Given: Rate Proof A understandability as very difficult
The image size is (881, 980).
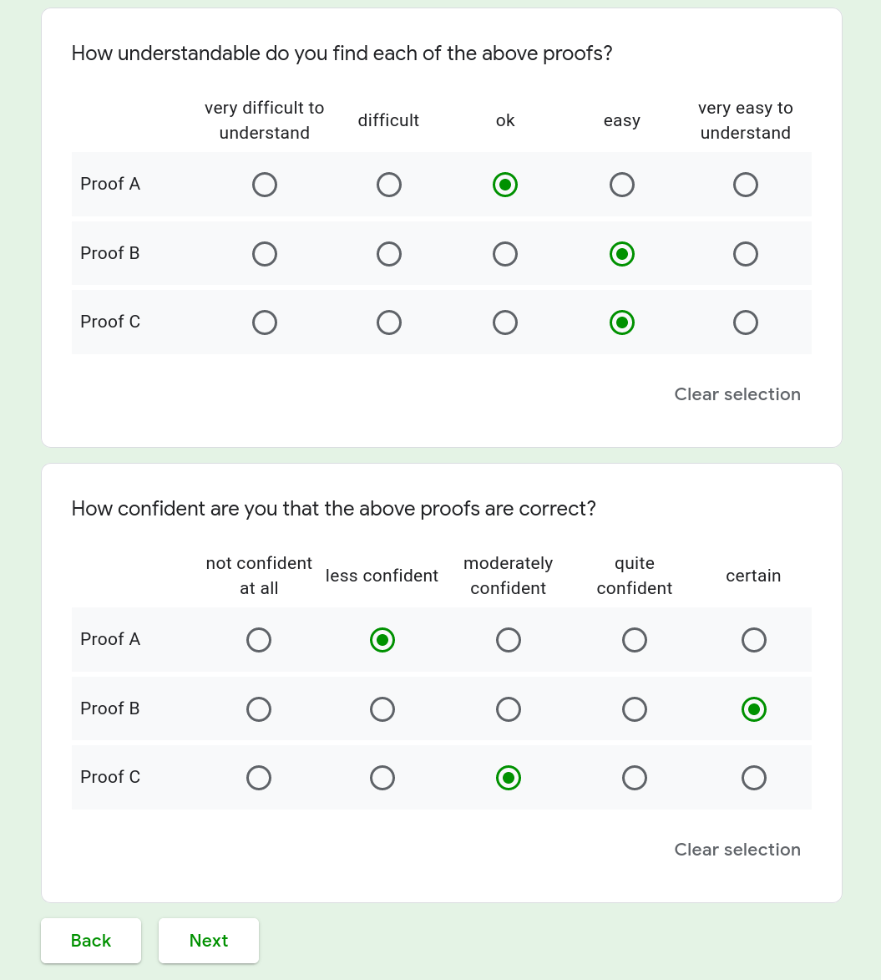Looking at the screenshot, I should click(265, 185).
